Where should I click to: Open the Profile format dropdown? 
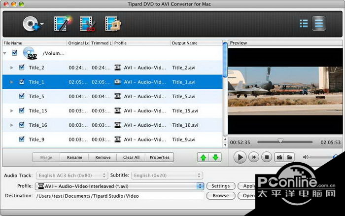(x=119, y=186)
